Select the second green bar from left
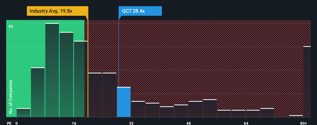This screenshot has height=125, width=317. coord(38,92)
